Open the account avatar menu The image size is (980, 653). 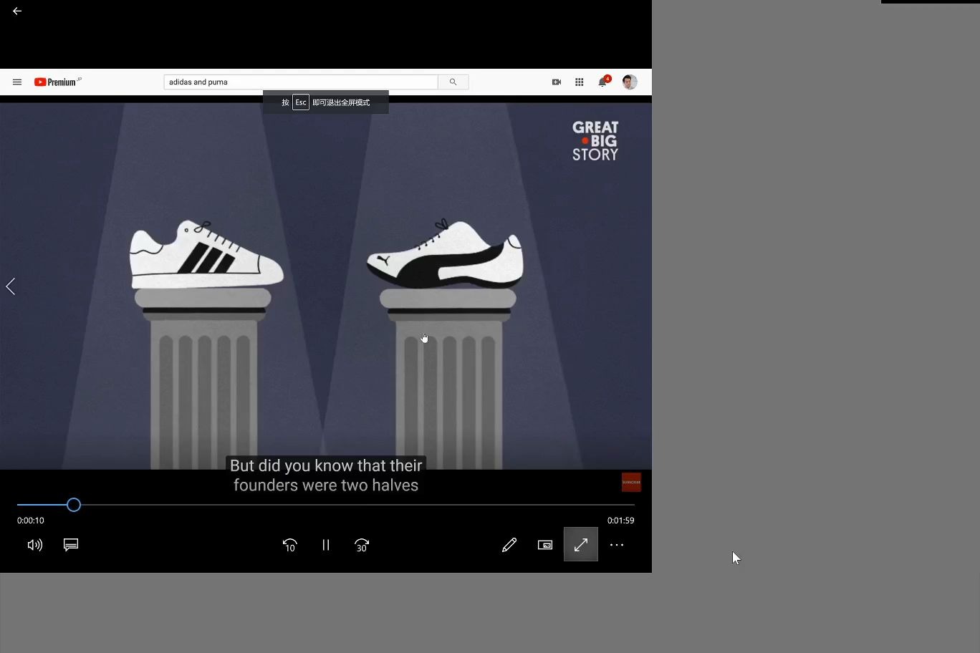(x=630, y=82)
